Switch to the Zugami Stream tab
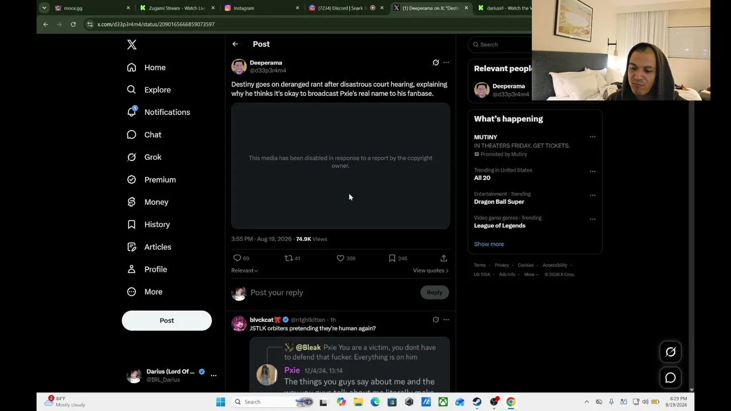731x411 pixels. [x=178, y=8]
